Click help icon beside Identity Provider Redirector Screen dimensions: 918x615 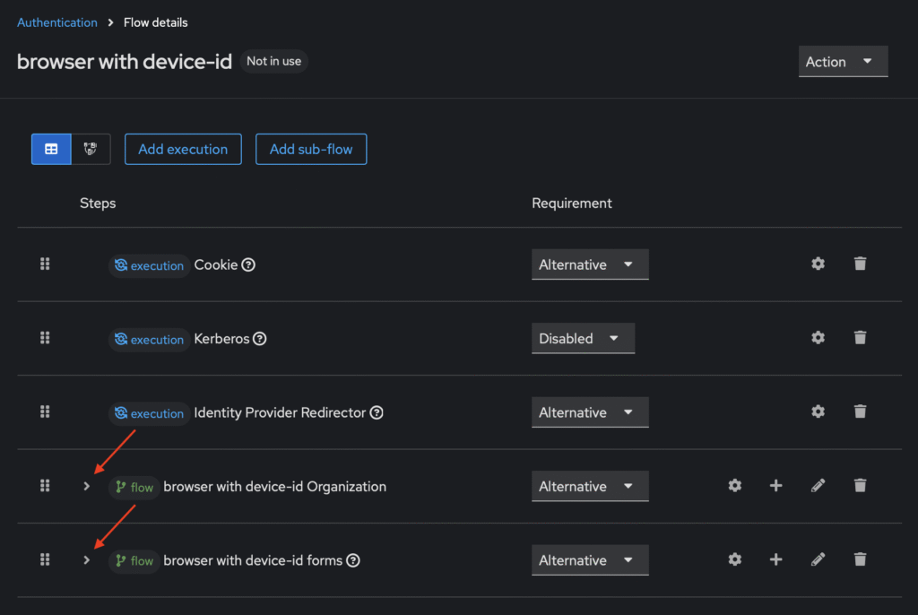(x=377, y=413)
